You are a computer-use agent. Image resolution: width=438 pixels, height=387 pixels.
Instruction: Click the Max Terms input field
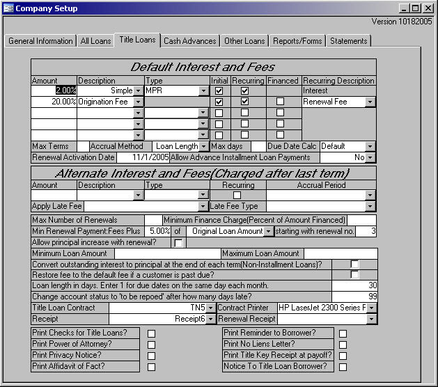tap(83, 146)
